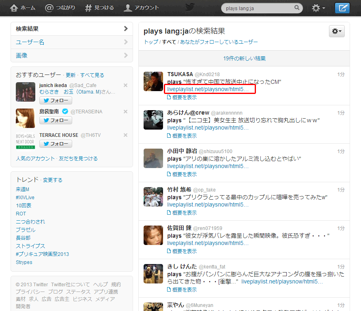361x311 pixels.
Task: Open 小田中 静治 avatar
Action: pos(153,158)
